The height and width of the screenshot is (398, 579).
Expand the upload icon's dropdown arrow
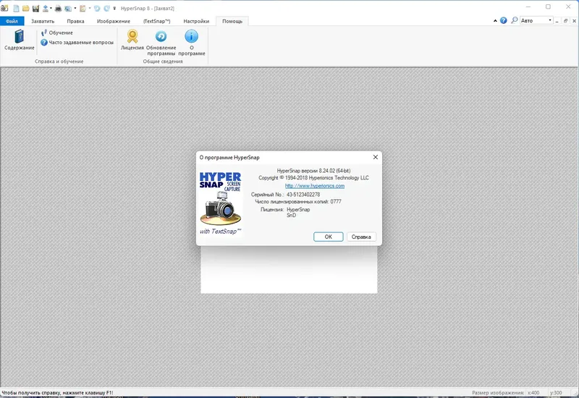point(51,8)
